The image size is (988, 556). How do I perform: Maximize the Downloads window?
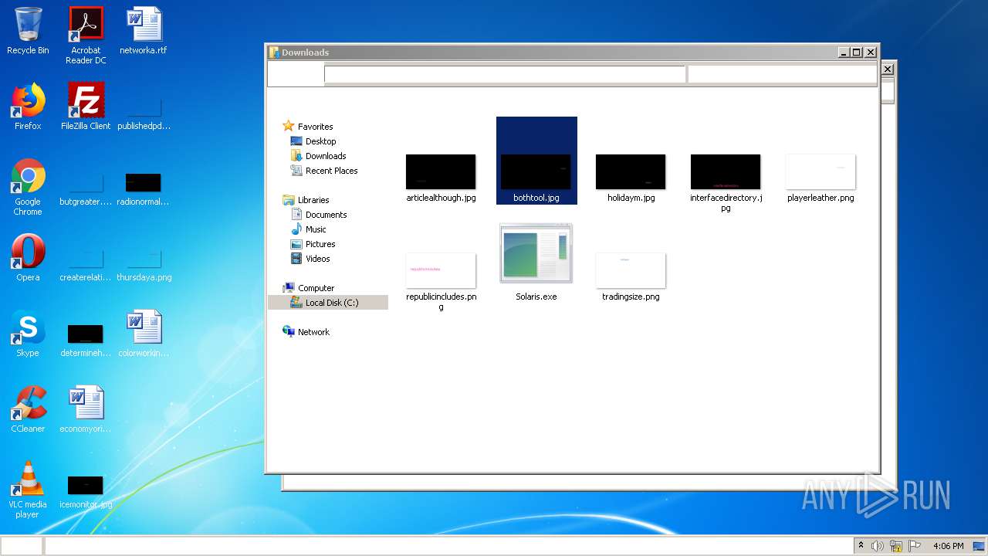point(857,53)
